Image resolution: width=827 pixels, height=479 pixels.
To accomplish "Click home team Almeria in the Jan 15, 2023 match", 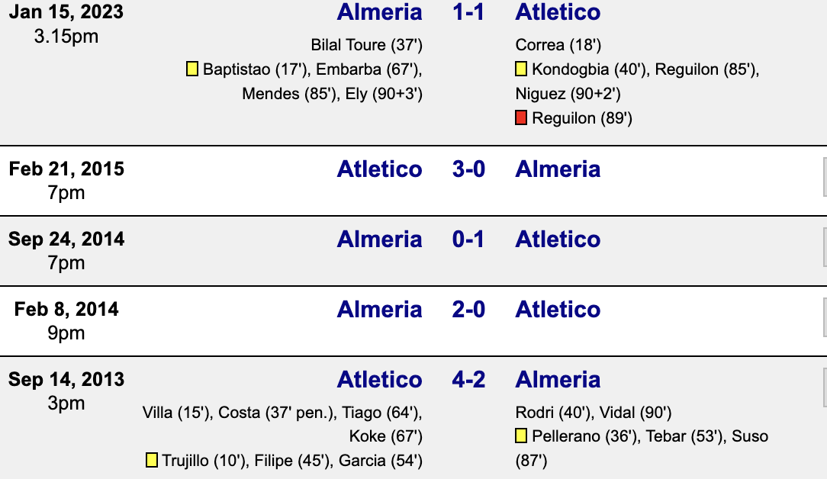I will point(379,12).
